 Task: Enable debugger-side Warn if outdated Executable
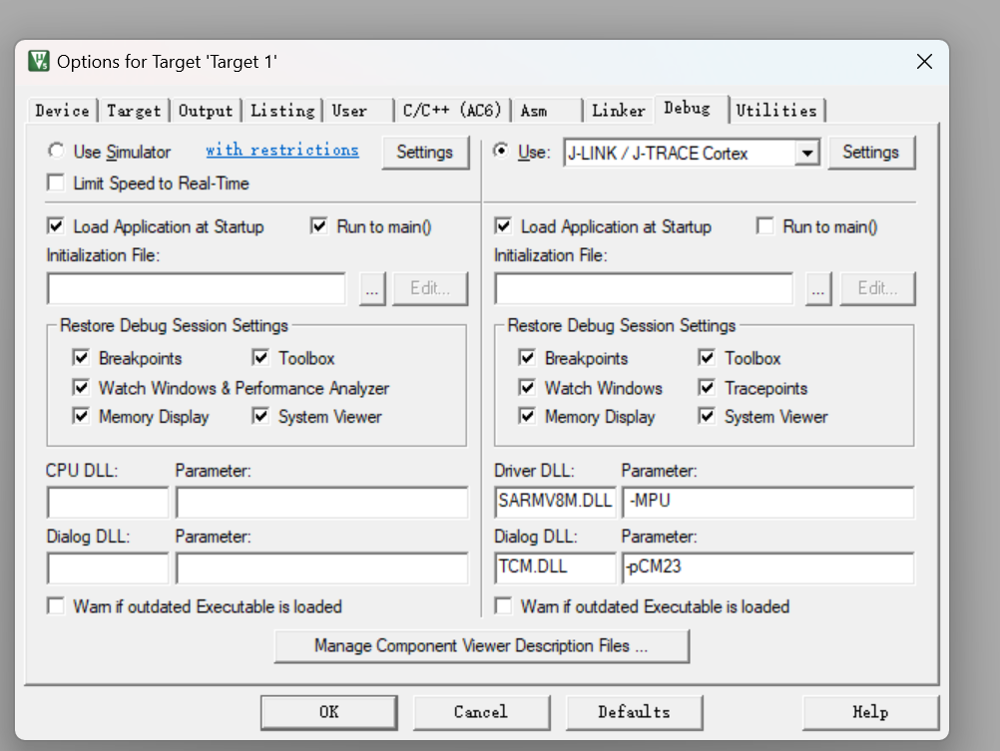pyautogui.click(x=503, y=605)
